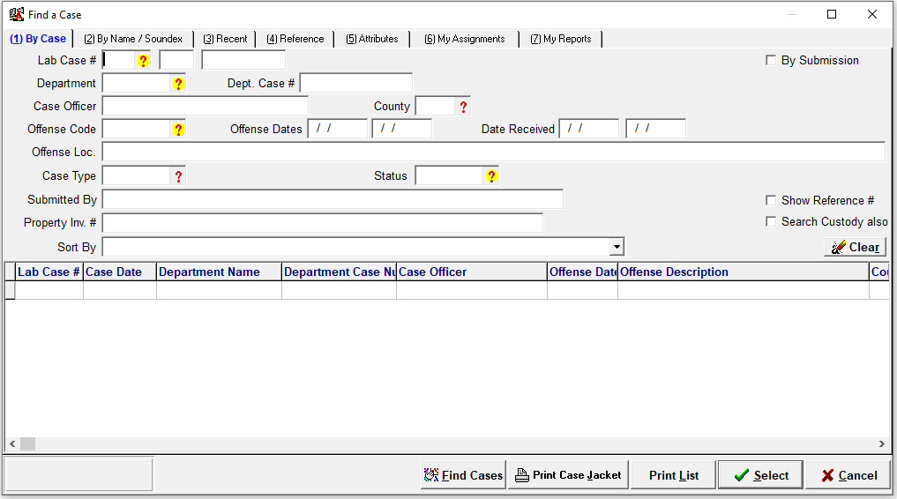This screenshot has height=499, width=897.
Task: Cancel the Find a Case dialog
Action: (848, 475)
